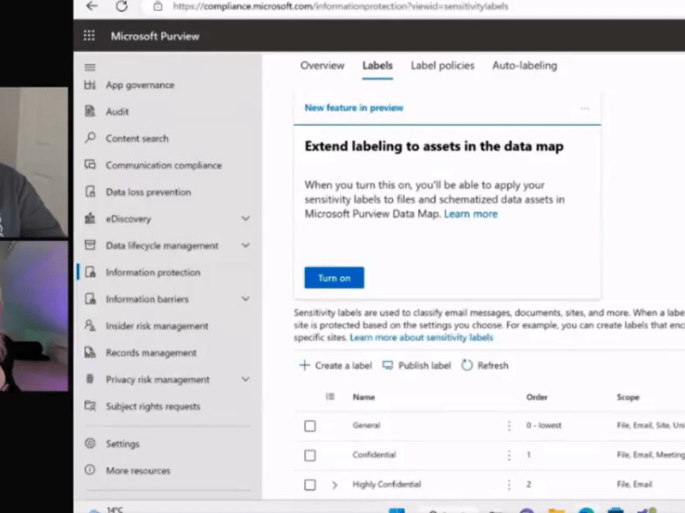This screenshot has height=513, width=685.
Task: Click the Create a label plus icon
Action: pyautogui.click(x=304, y=365)
